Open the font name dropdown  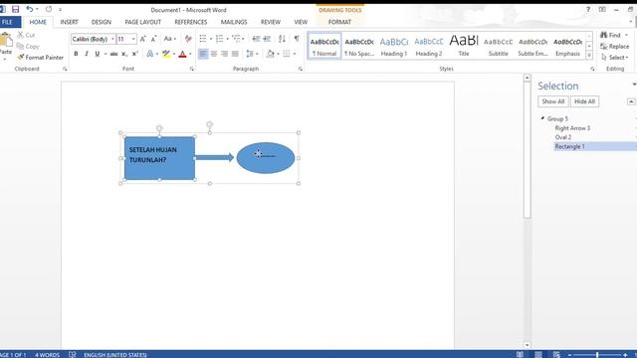tap(112, 39)
